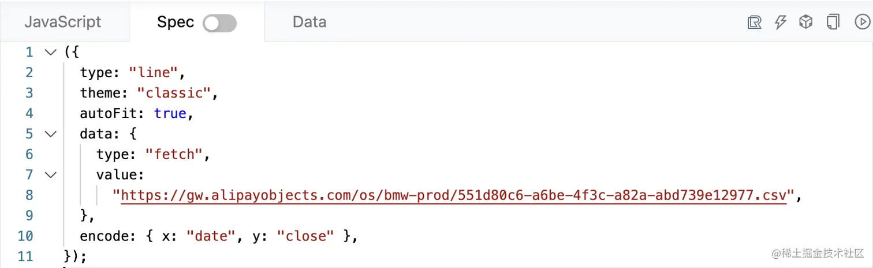The height and width of the screenshot is (268, 873).
Task: Open the code in Riddle
Action: (754, 22)
